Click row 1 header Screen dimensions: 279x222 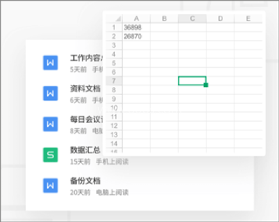point(114,27)
